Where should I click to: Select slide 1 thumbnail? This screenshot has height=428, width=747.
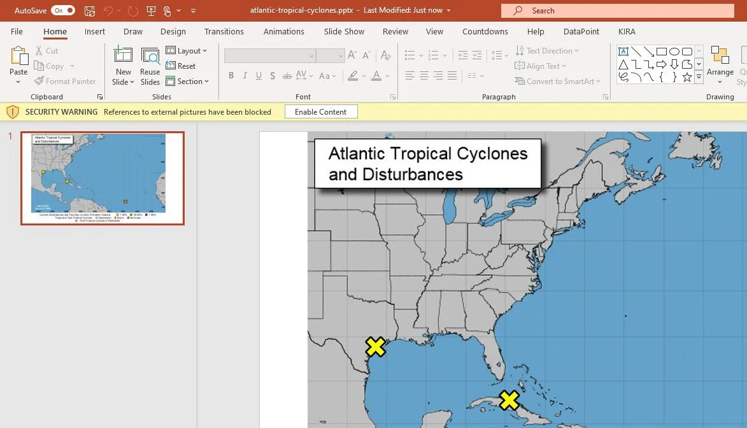[103, 178]
